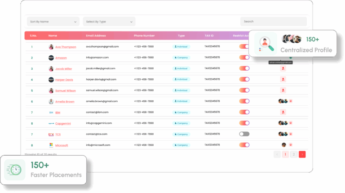Screen dimensions: 345x193
Task: Click the Name column header
Action: click(x=53, y=36)
